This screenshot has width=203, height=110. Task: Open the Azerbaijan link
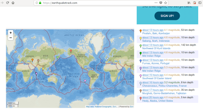click(164, 33)
